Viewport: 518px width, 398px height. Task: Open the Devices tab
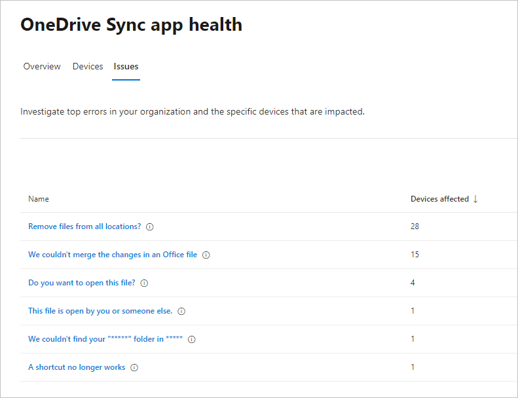[x=88, y=66]
